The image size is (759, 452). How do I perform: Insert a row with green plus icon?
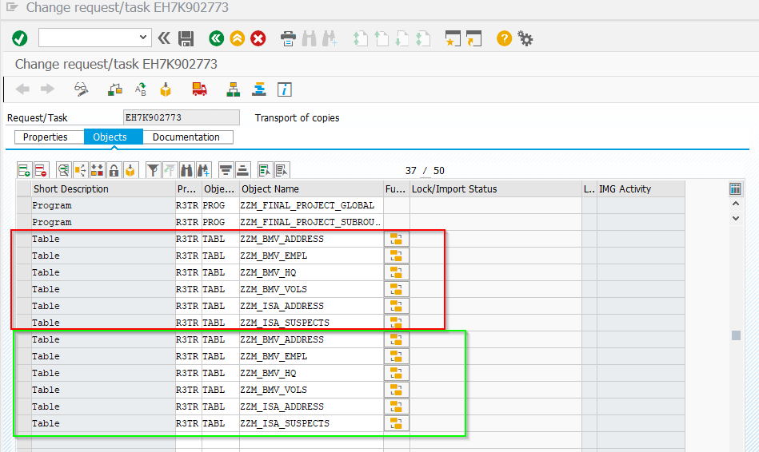pyautogui.click(x=24, y=170)
